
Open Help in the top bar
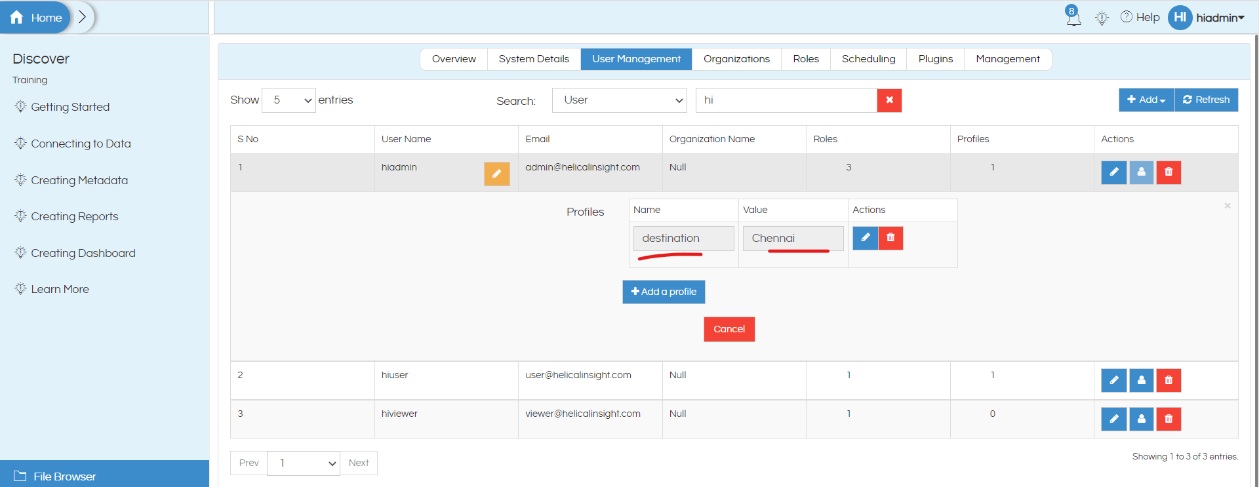tap(1140, 17)
